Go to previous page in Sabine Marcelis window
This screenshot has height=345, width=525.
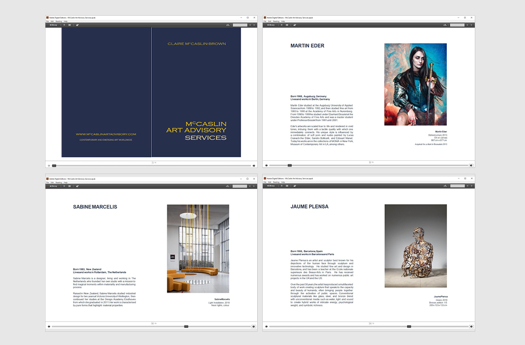49,327
